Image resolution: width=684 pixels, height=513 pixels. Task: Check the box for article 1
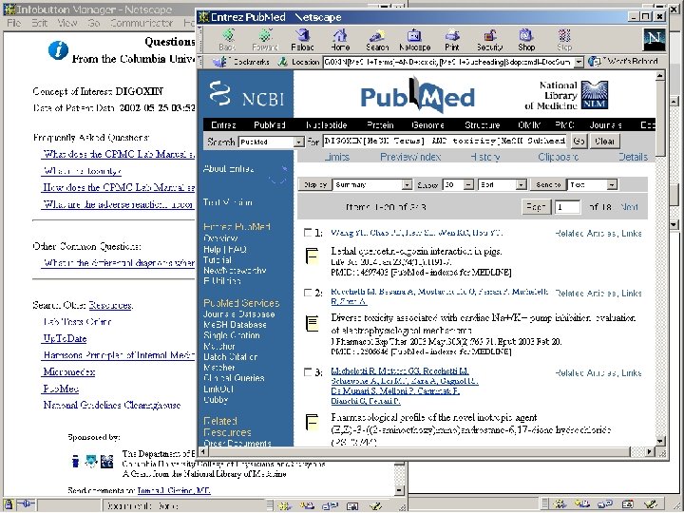308,233
